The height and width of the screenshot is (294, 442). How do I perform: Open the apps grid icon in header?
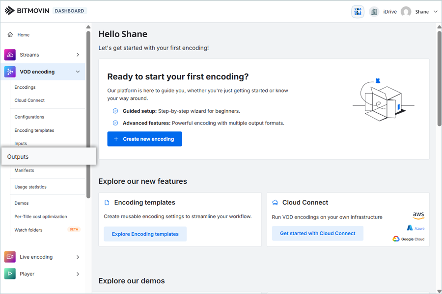click(x=358, y=12)
